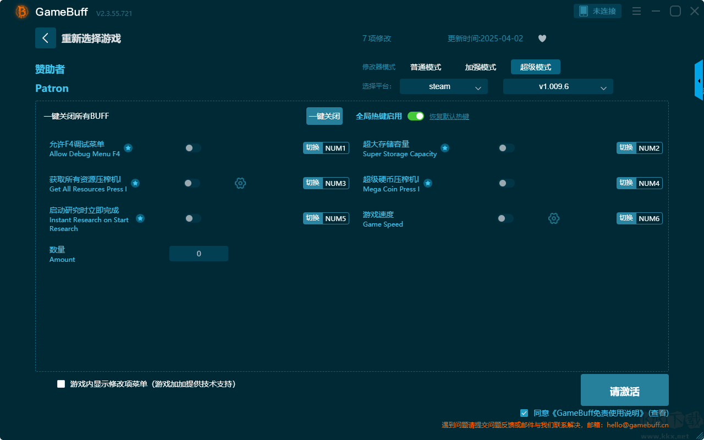
Task: Click the Patron game title text
Action: coord(52,88)
